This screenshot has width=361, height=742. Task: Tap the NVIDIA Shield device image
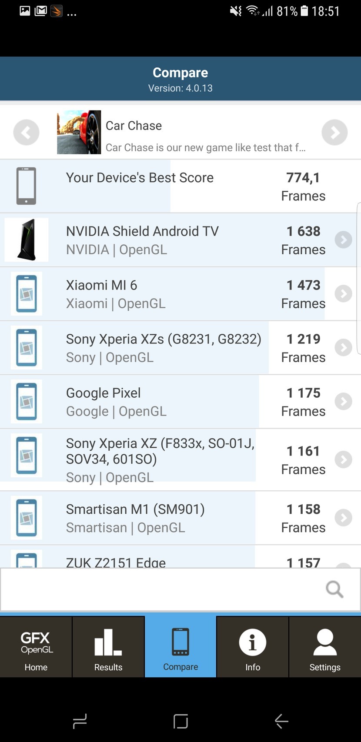(x=27, y=240)
